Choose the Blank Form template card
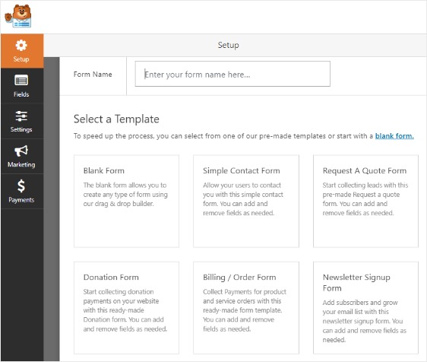 pos(126,202)
